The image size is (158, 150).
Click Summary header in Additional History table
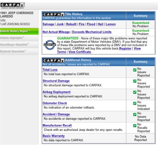(x=141, y=62)
